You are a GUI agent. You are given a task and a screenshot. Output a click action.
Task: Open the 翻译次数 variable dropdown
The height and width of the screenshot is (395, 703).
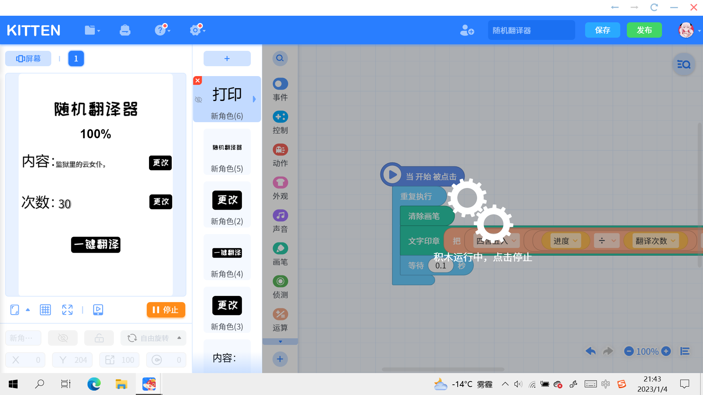click(655, 241)
